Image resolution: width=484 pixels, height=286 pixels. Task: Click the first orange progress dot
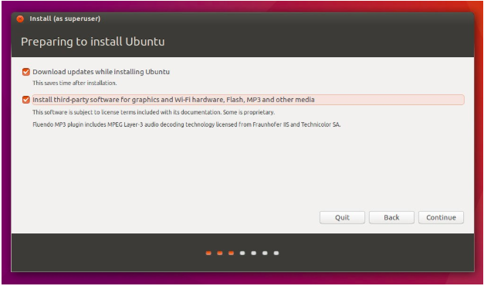[x=208, y=253]
